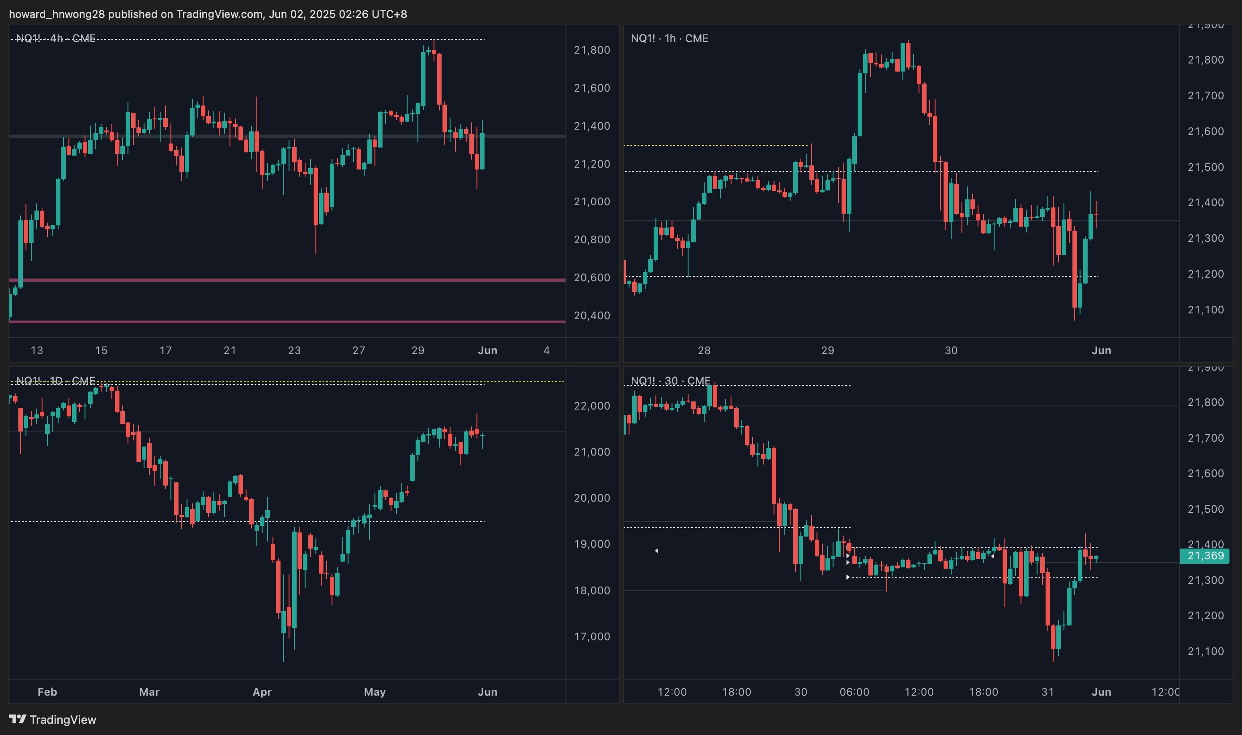1242x735 pixels.
Task: Click the TradingView.com publisher text in header
Action: click(x=219, y=14)
